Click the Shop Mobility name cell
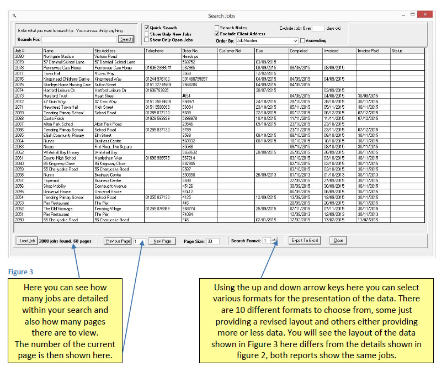This screenshot has width=447, height=372. click(68, 186)
